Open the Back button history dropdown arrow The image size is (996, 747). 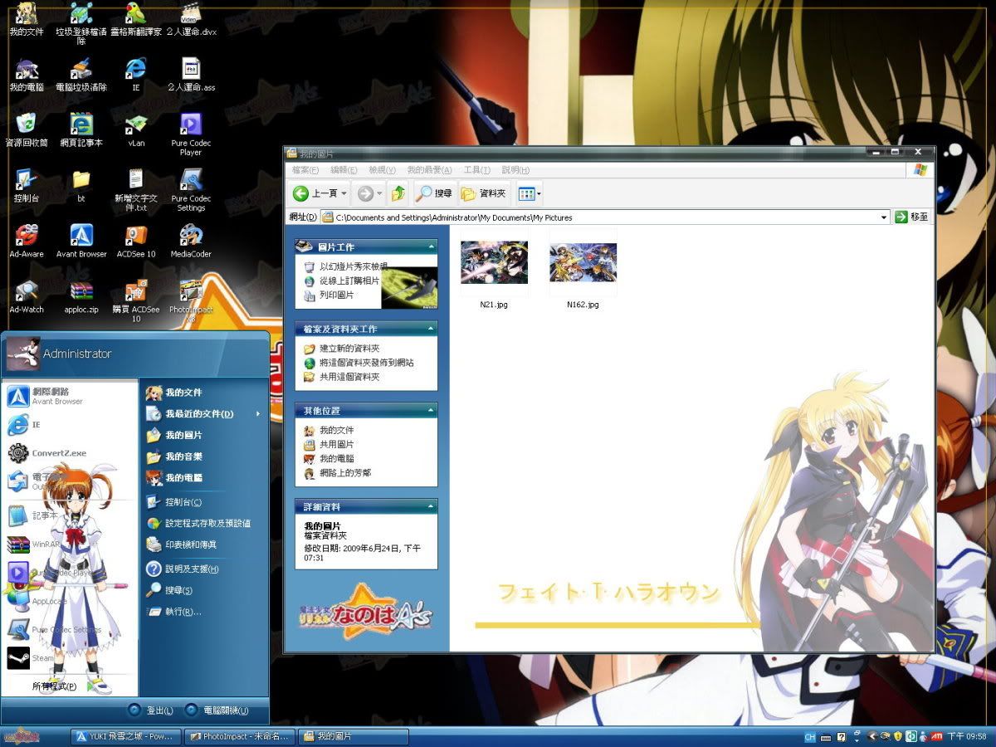pos(344,193)
